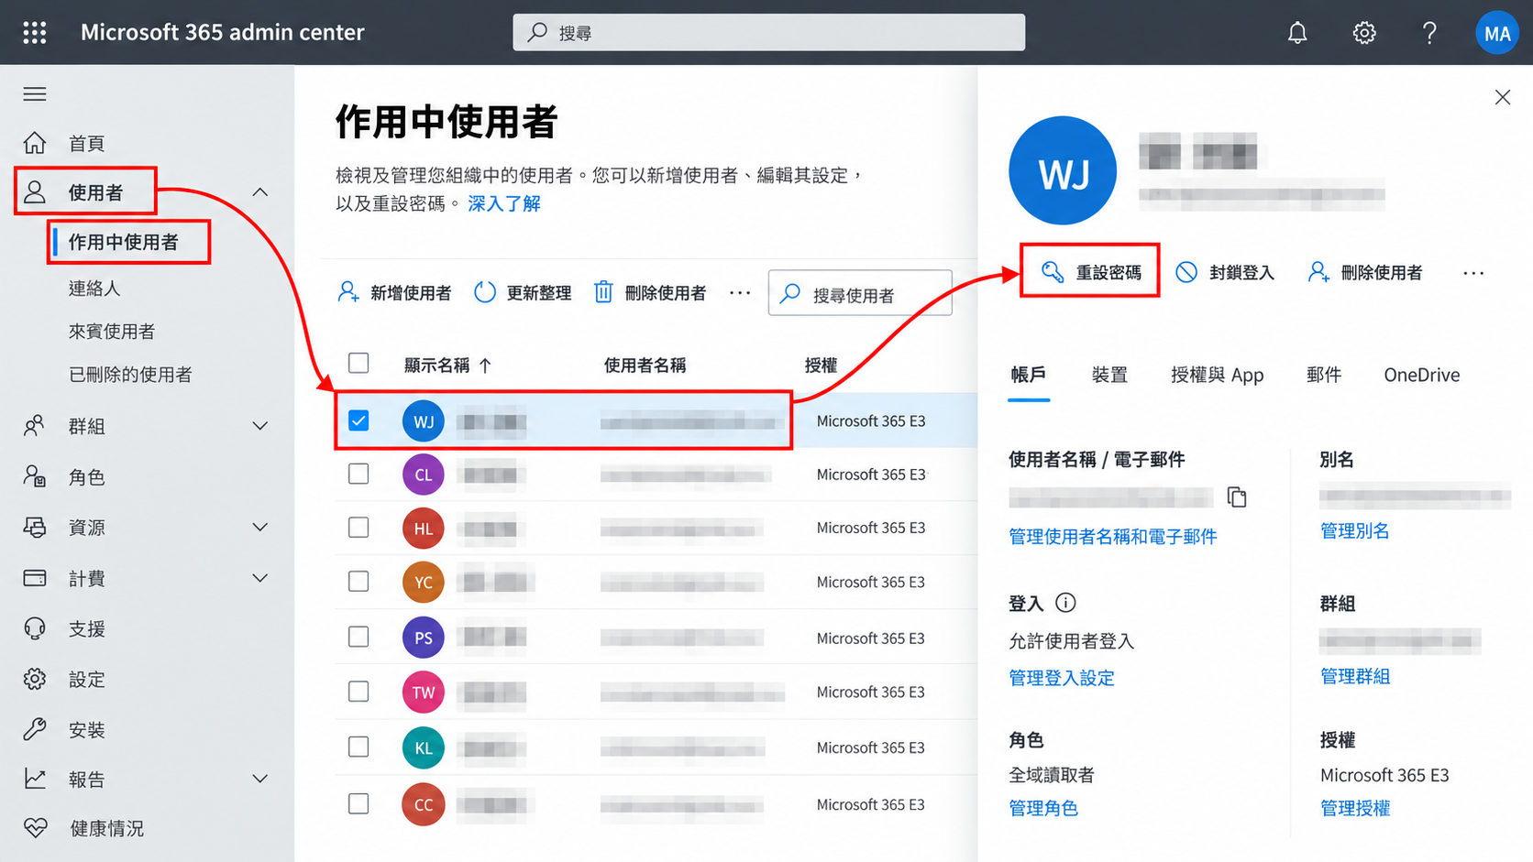Check the CL user row checkbox
Screen dimensions: 1533x862
point(358,474)
